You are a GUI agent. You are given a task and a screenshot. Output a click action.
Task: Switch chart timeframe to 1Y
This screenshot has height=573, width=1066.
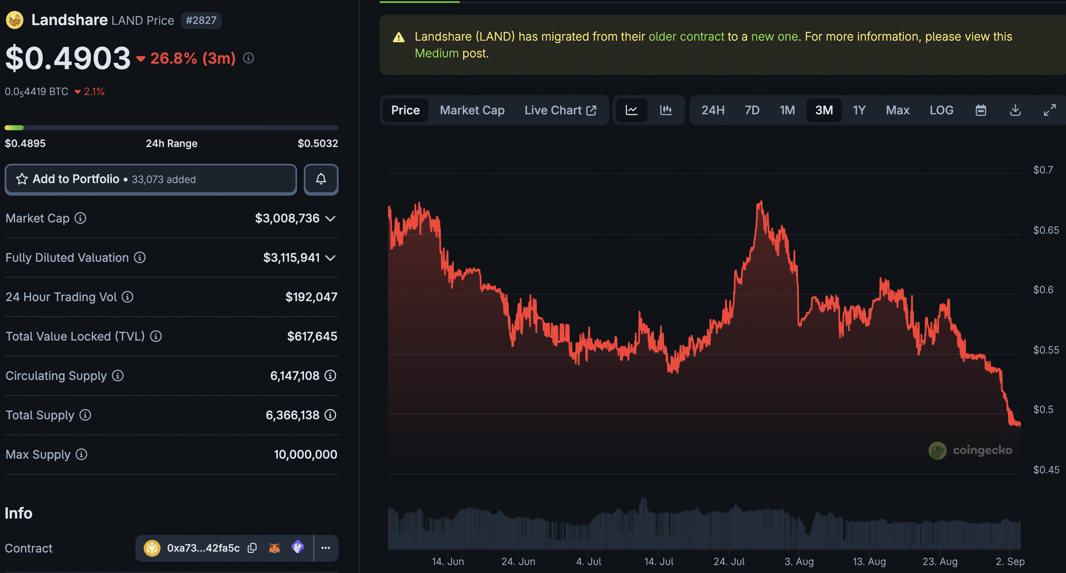coord(859,110)
